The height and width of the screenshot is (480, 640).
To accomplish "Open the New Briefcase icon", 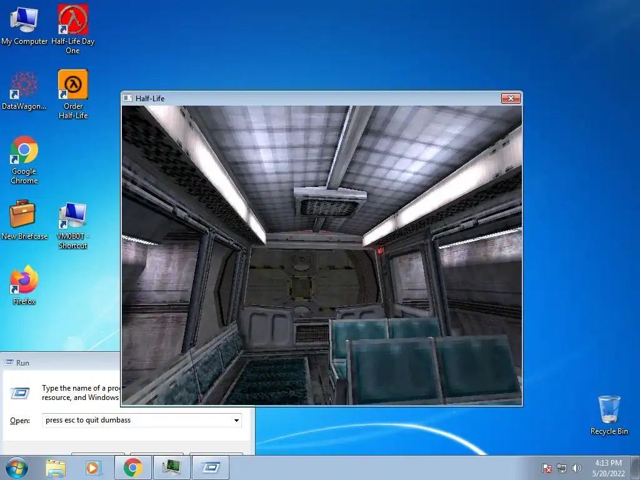I will pos(24,219).
